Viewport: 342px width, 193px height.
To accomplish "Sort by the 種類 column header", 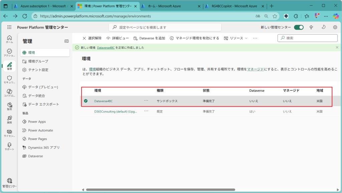I will [x=160, y=91].
